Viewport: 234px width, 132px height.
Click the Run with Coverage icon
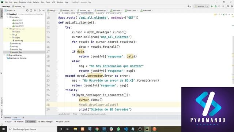219,6
